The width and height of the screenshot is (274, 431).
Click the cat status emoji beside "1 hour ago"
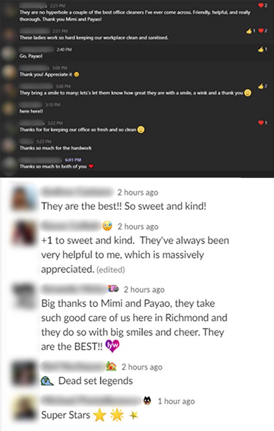click(147, 401)
